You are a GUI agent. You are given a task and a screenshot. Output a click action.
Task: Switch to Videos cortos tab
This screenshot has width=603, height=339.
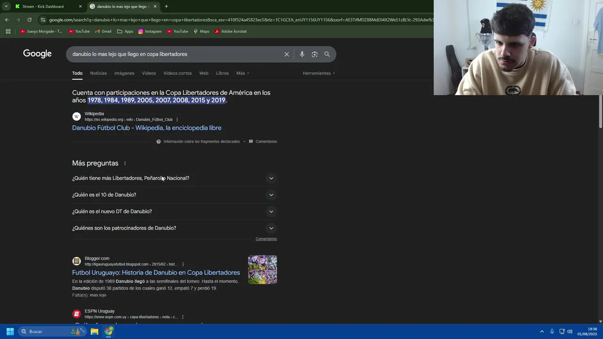point(178,73)
